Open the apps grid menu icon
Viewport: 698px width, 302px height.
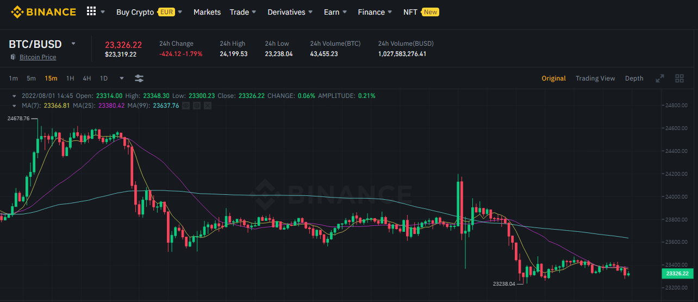click(91, 11)
